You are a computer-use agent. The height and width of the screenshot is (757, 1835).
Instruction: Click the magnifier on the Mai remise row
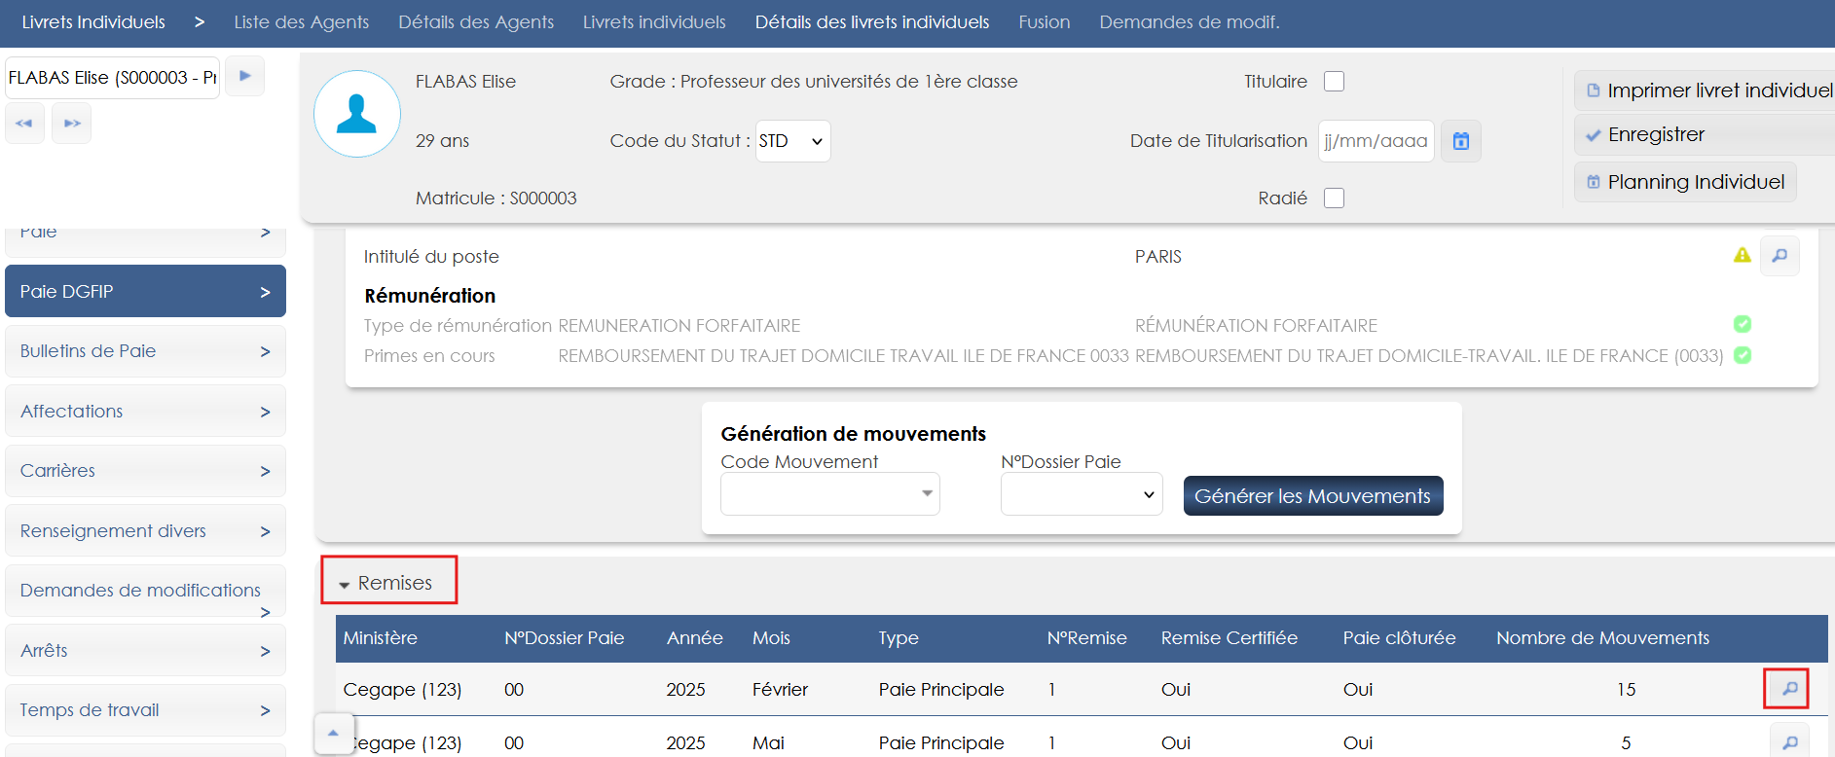1788,741
